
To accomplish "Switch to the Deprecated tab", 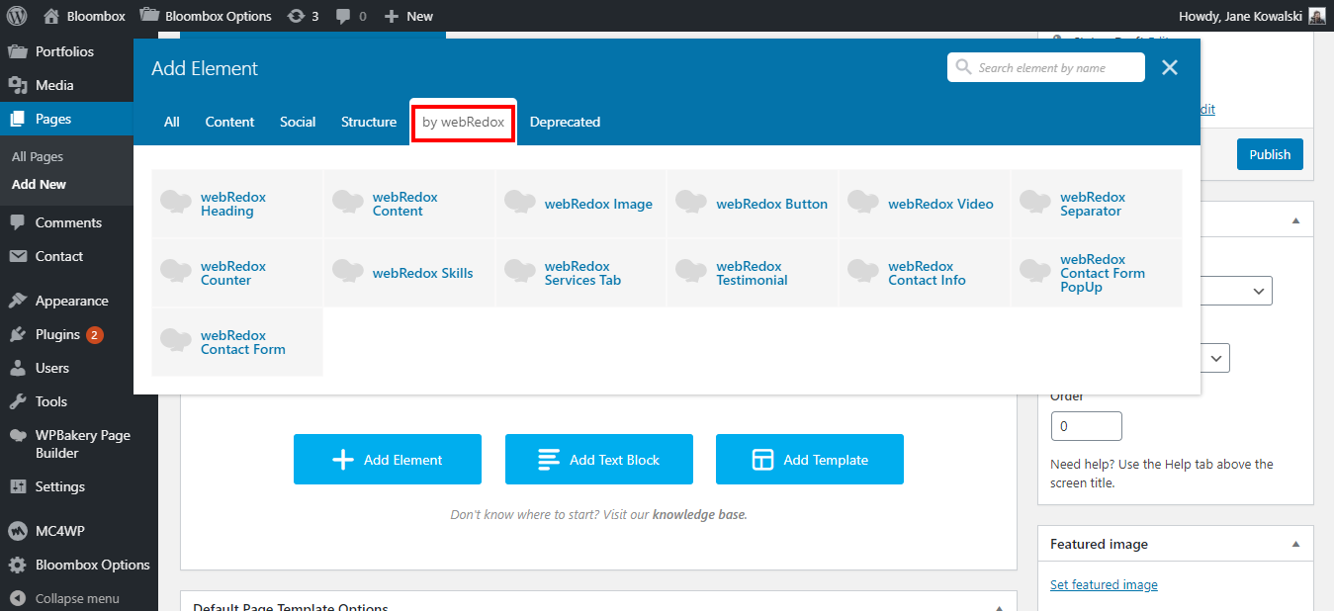I will [x=565, y=122].
